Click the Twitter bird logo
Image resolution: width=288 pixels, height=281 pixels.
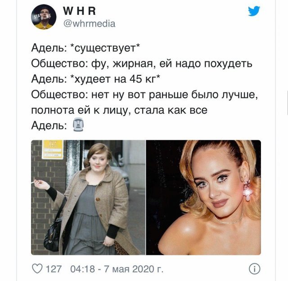coord(254,11)
